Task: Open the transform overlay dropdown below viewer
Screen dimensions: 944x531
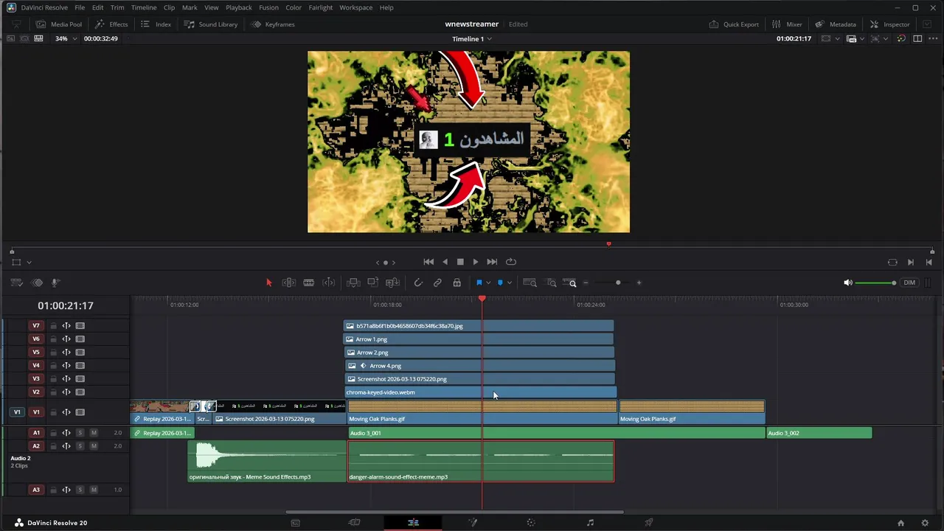Action: [29, 263]
